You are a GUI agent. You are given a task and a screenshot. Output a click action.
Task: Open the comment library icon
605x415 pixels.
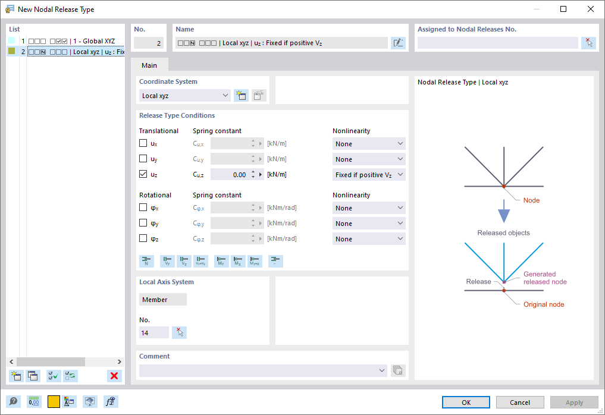coord(398,370)
